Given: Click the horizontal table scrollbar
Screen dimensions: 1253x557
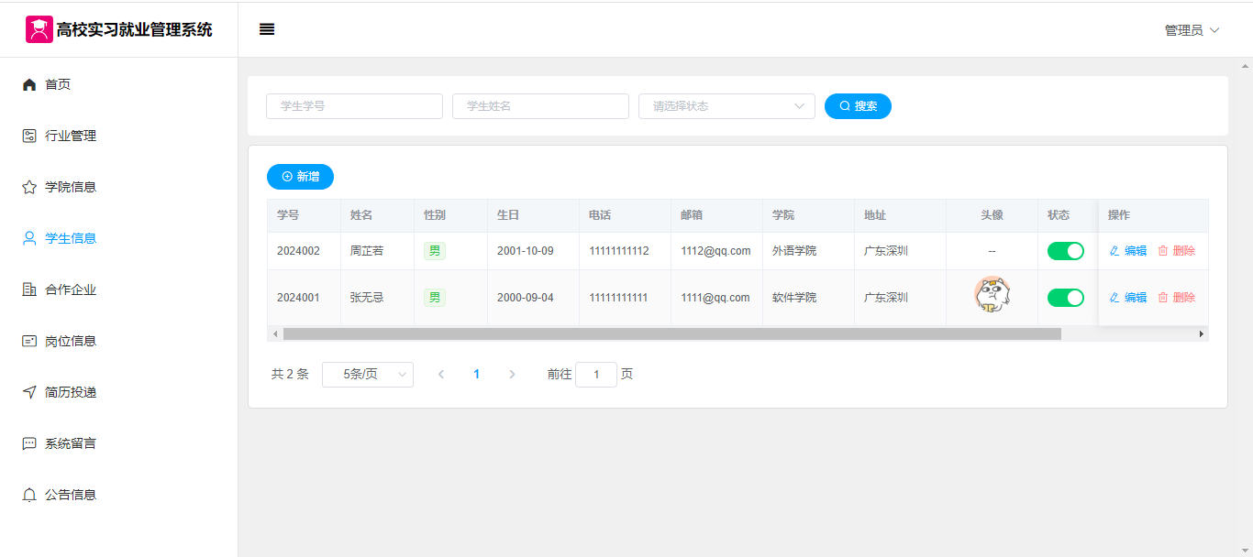Looking at the screenshot, I should coord(671,334).
